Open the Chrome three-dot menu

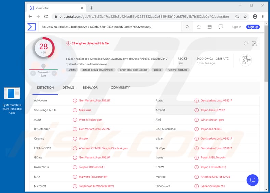click(263, 16)
